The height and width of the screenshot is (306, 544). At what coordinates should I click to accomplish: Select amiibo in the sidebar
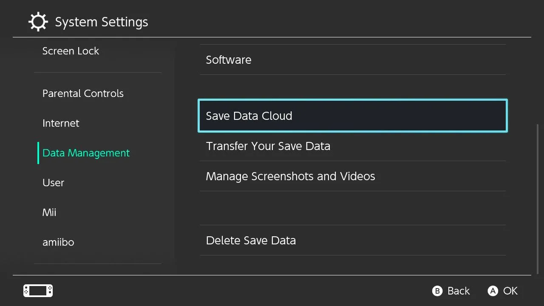(58, 242)
